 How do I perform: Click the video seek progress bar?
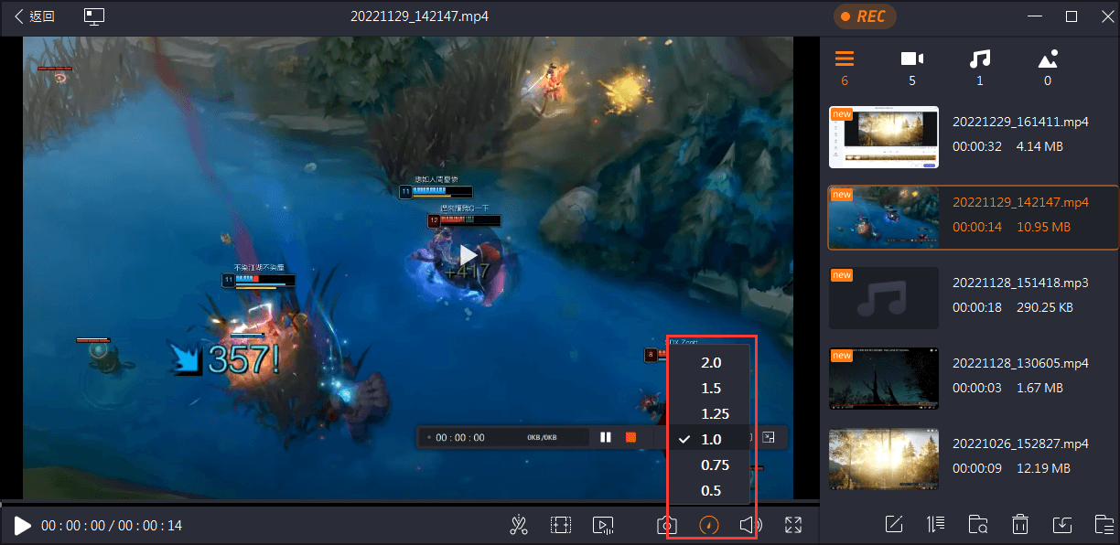(x=409, y=504)
